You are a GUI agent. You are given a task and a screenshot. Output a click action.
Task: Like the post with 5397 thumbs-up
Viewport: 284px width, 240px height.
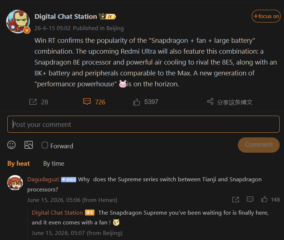point(137,102)
